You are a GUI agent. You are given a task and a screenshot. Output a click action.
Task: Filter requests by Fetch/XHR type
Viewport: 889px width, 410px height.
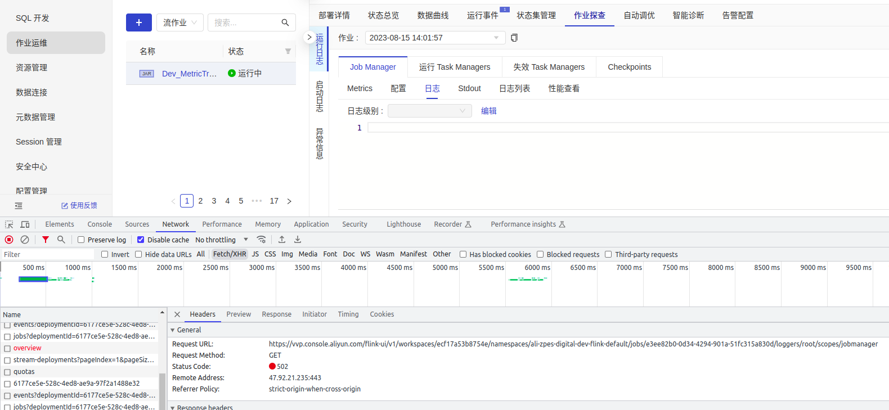(x=230, y=254)
